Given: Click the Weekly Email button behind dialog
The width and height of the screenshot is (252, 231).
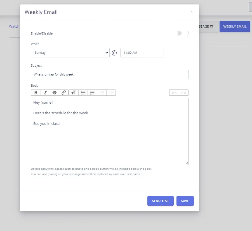Looking at the screenshot, I should (x=235, y=26).
